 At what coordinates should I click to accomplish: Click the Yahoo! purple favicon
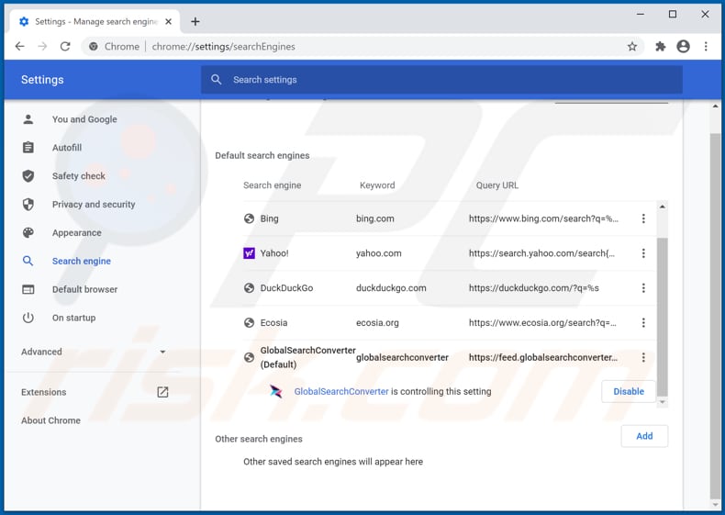pos(249,253)
